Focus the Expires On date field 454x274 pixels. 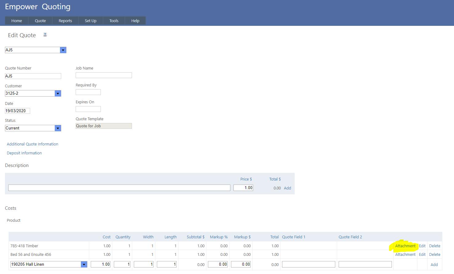pyautogui.click(x=88, y=109)
